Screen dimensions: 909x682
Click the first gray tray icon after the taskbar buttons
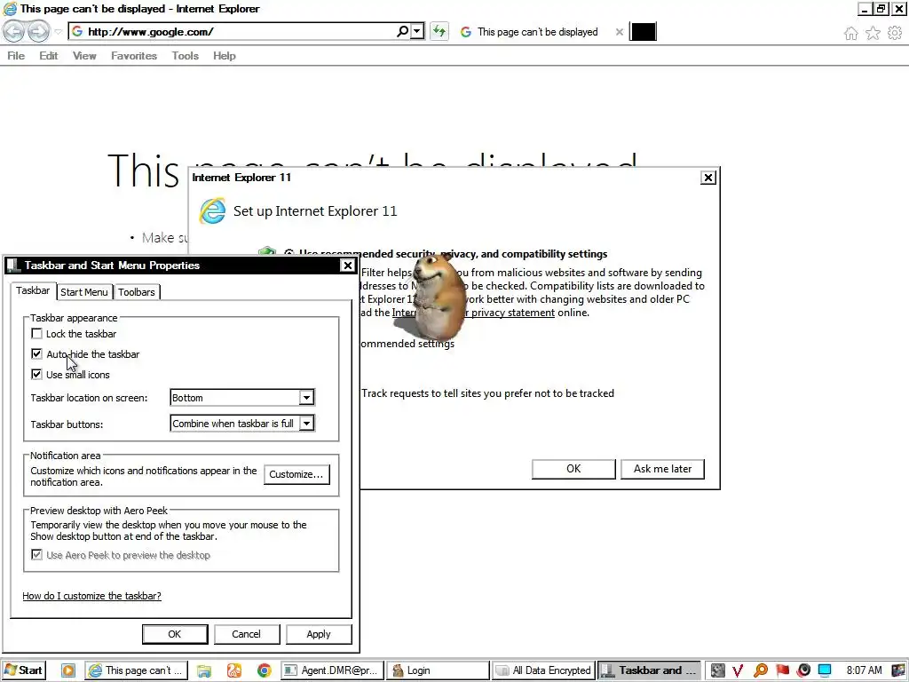(x=717, y=671)
